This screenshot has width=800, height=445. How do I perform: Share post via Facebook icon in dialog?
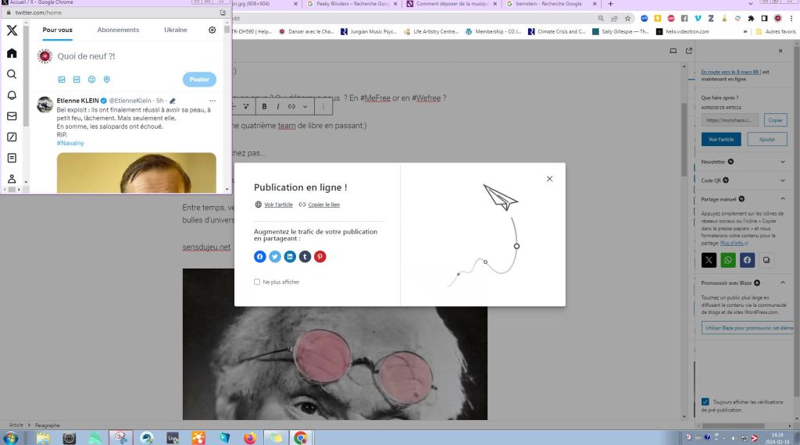click(x=260, y=256)
